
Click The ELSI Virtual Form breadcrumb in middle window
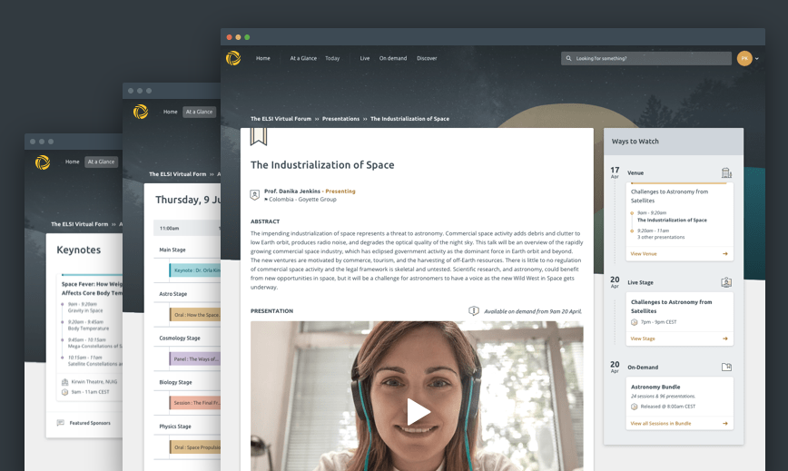pos(177,173)
